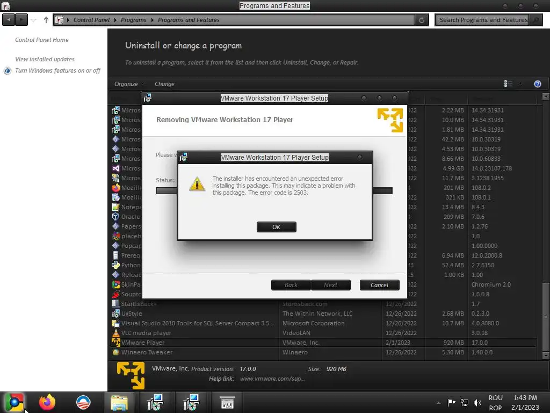Select the Winaero Tweaker row
This screenshot has width=550, height=413.
click(323, 352)
